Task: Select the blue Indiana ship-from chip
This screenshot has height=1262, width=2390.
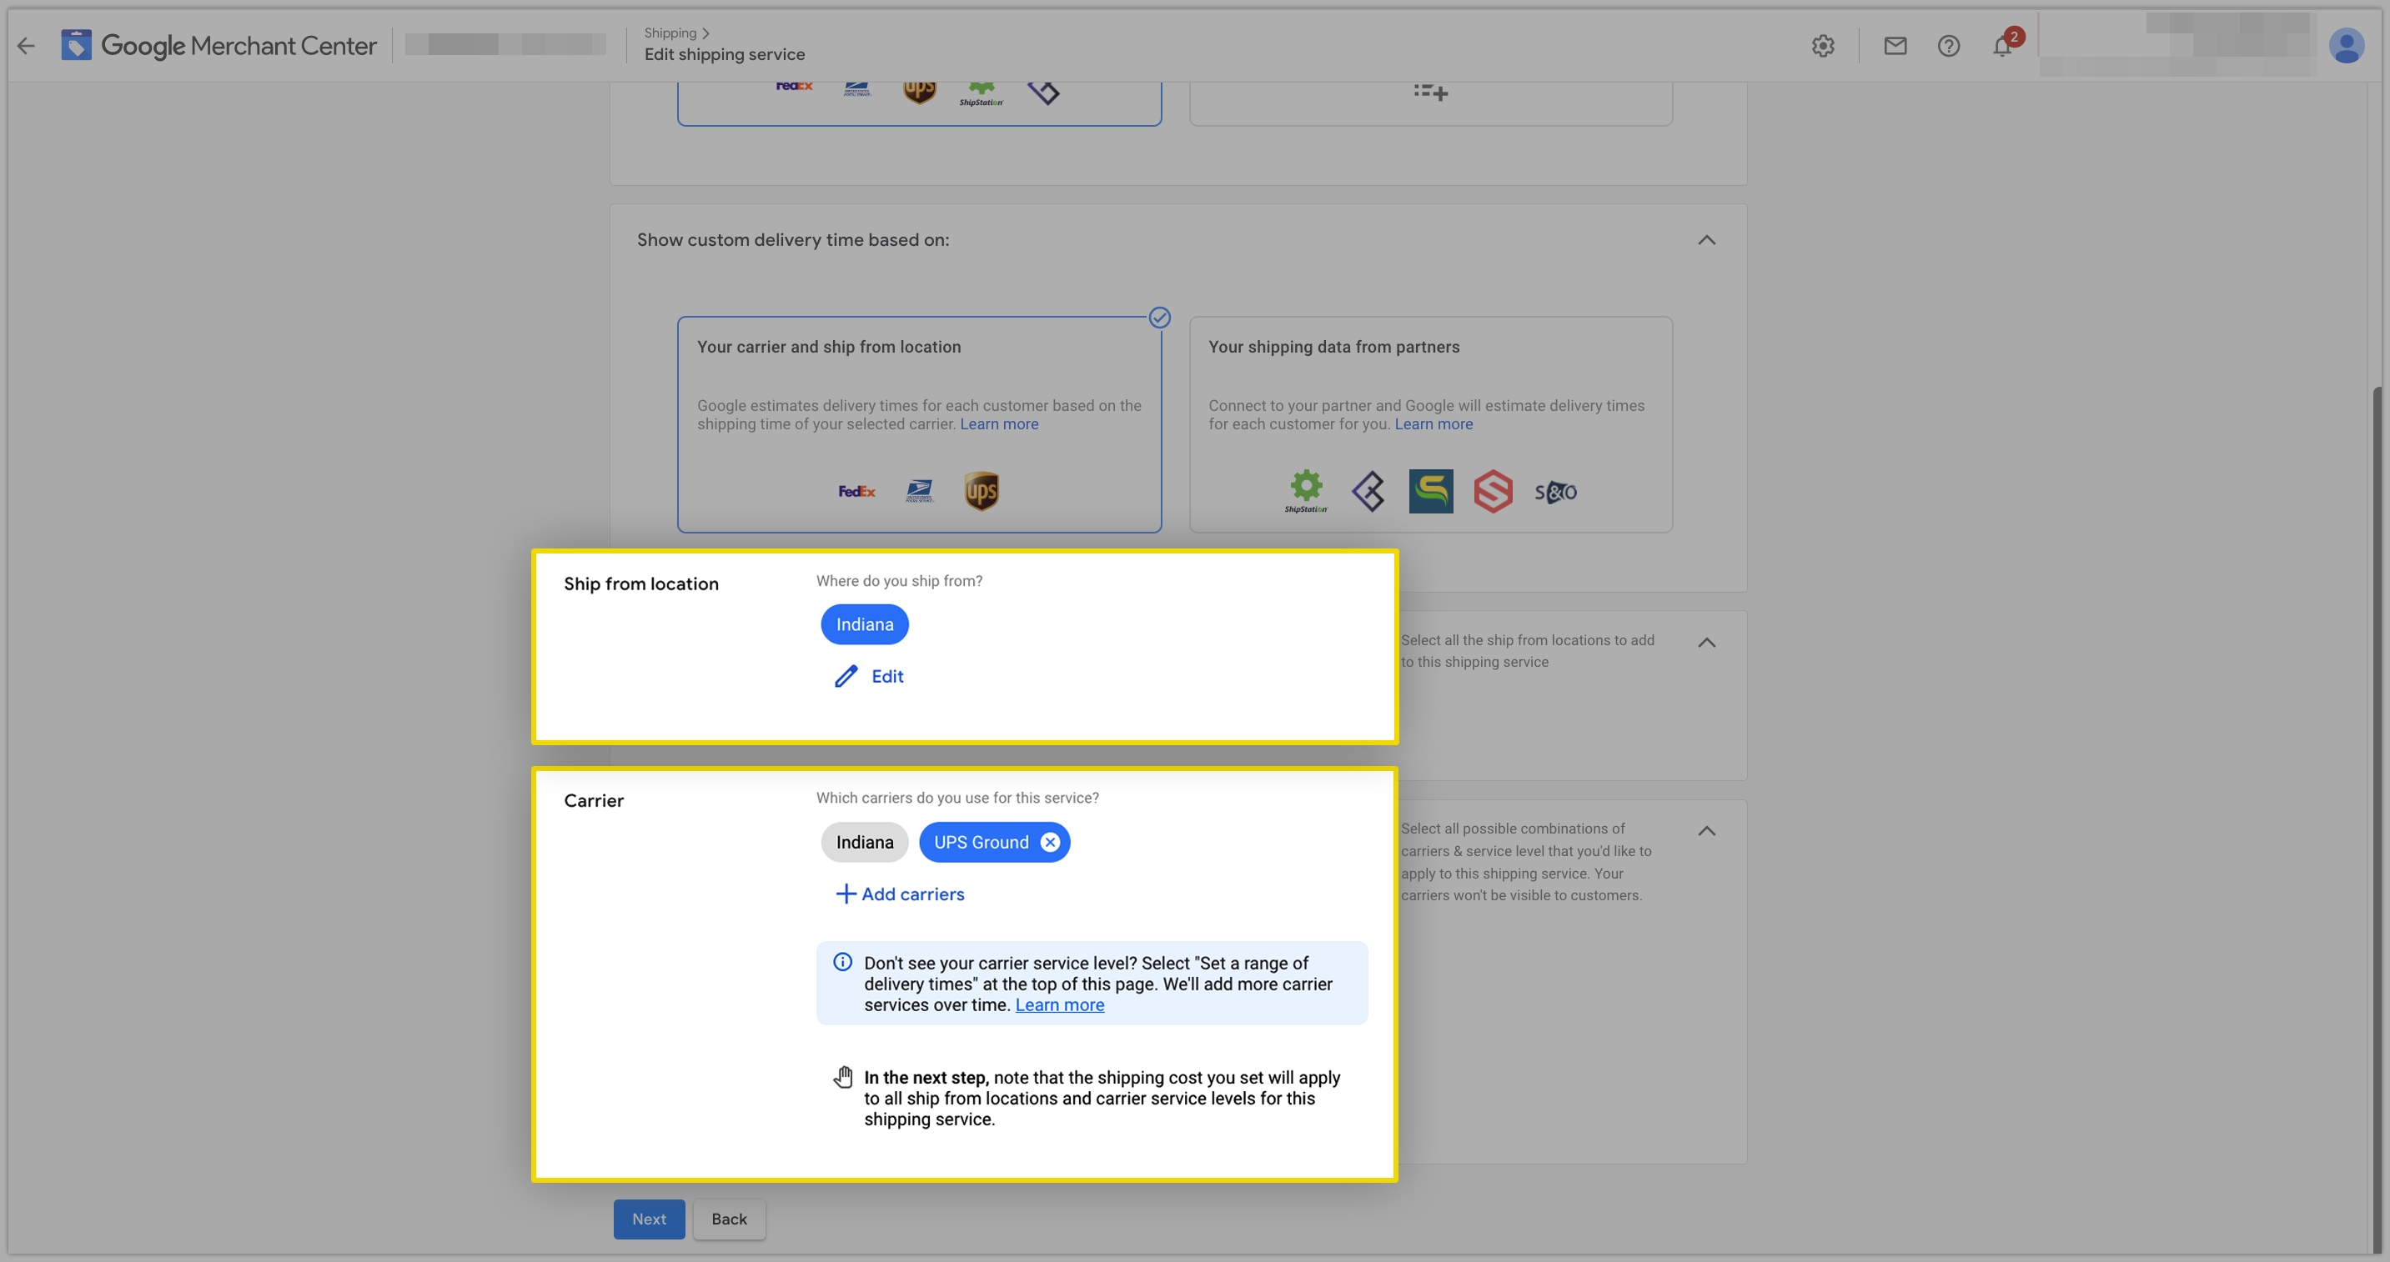Action: point(865,624)
